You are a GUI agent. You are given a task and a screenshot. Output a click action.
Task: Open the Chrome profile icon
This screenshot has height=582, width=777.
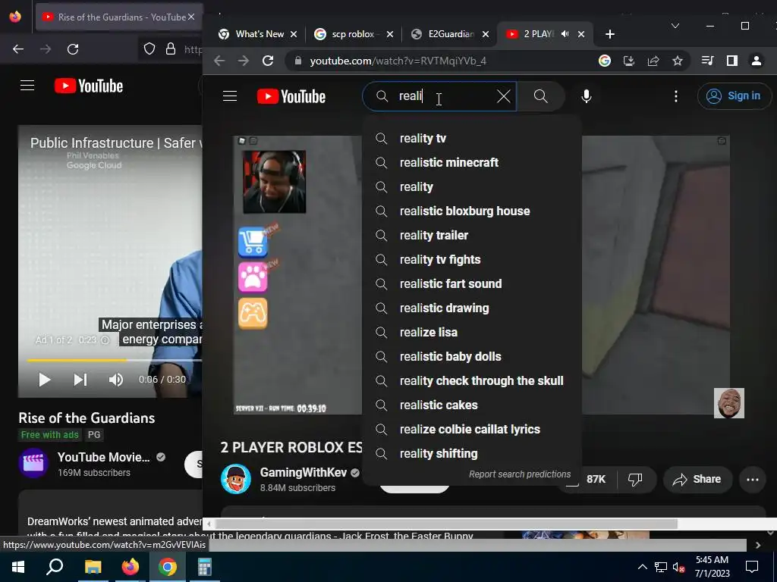(757, 61)
